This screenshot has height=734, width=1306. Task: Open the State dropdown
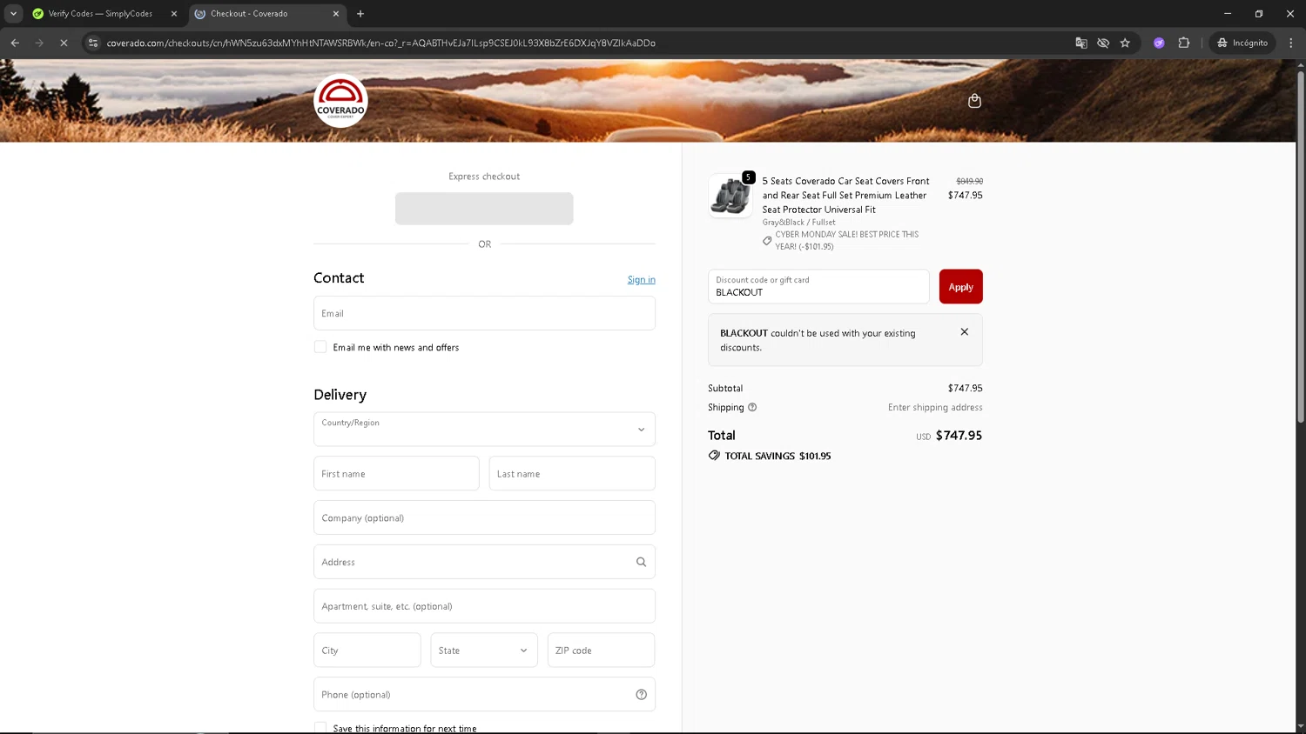[x=484, y=651]
